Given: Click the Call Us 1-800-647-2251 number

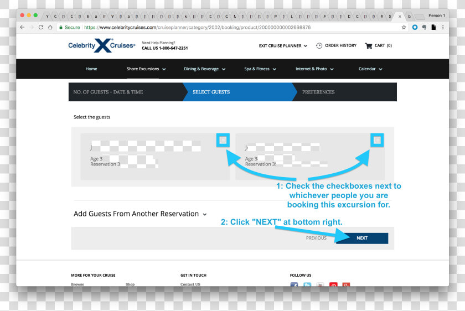Looking at the screenshot, I should coord(164,48).
